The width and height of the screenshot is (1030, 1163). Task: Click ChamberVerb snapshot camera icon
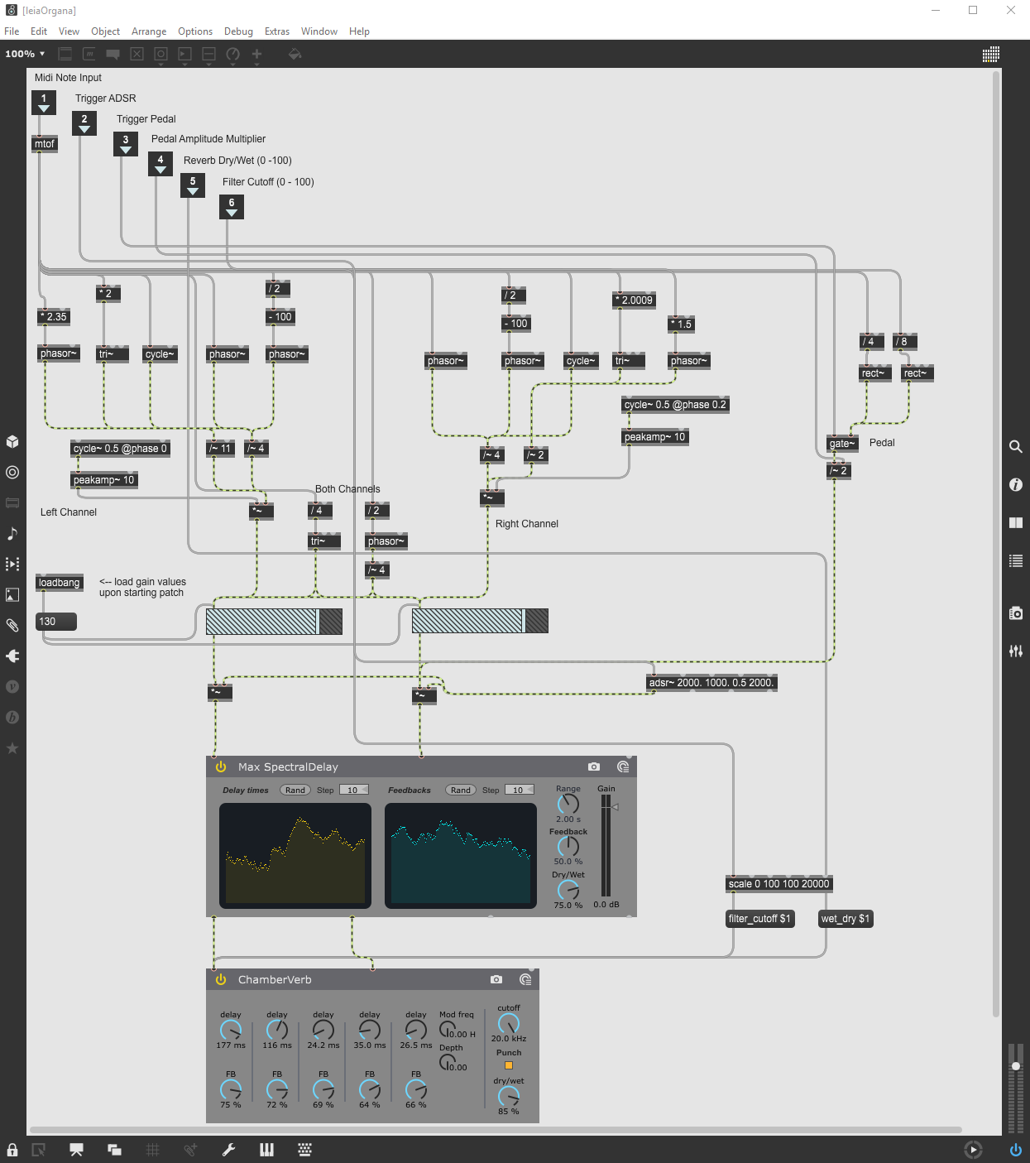496,979
